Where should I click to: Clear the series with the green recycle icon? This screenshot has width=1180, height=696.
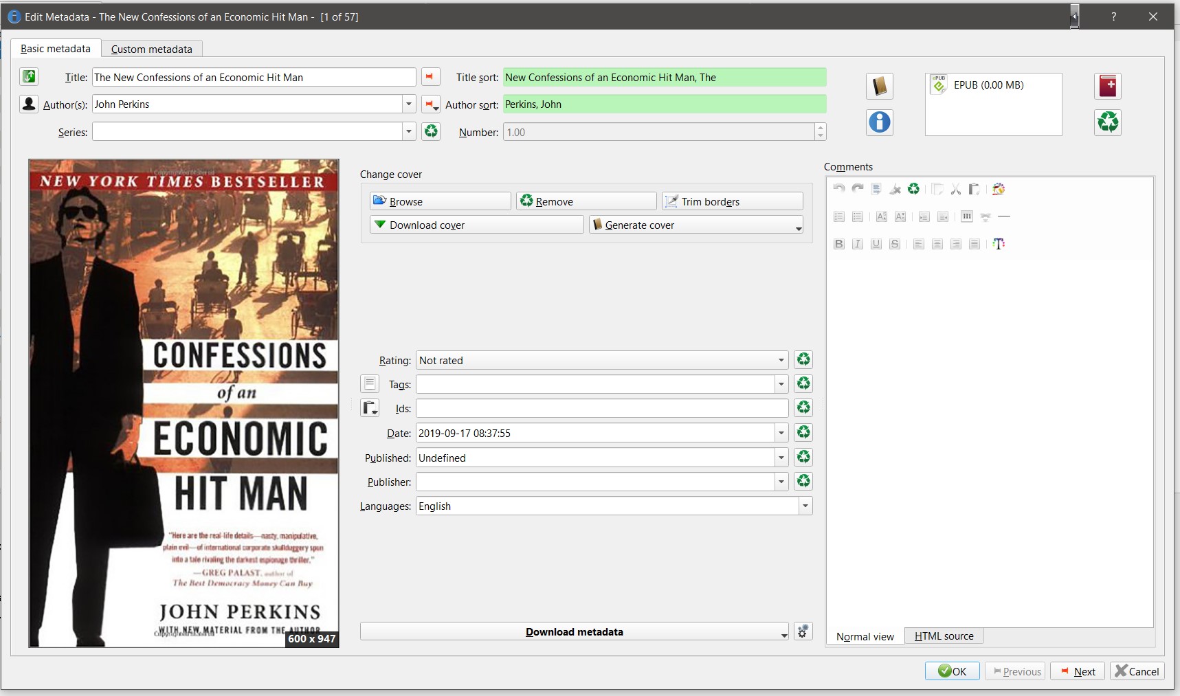click(x=431, y=131)
